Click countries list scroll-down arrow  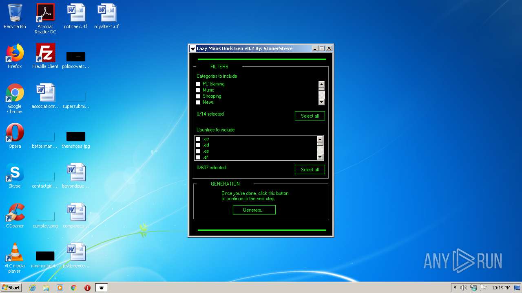pos(320,157)
